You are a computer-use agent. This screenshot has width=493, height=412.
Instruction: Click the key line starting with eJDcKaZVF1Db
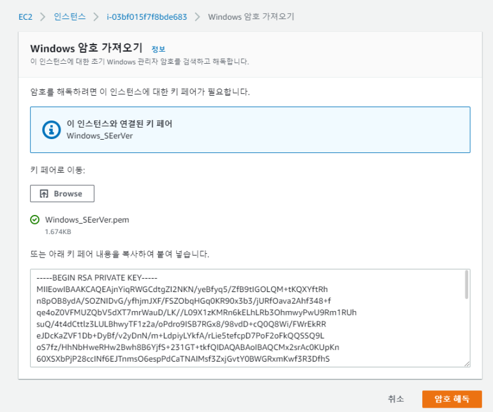[180, 335]
